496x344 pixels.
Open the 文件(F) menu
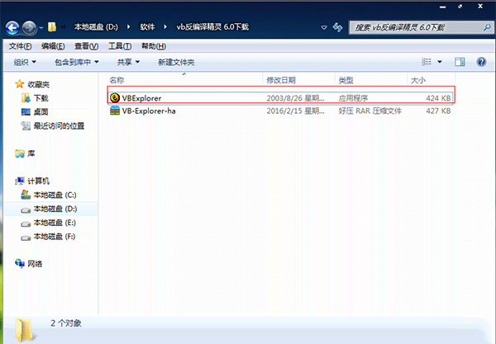coord(19,45)
